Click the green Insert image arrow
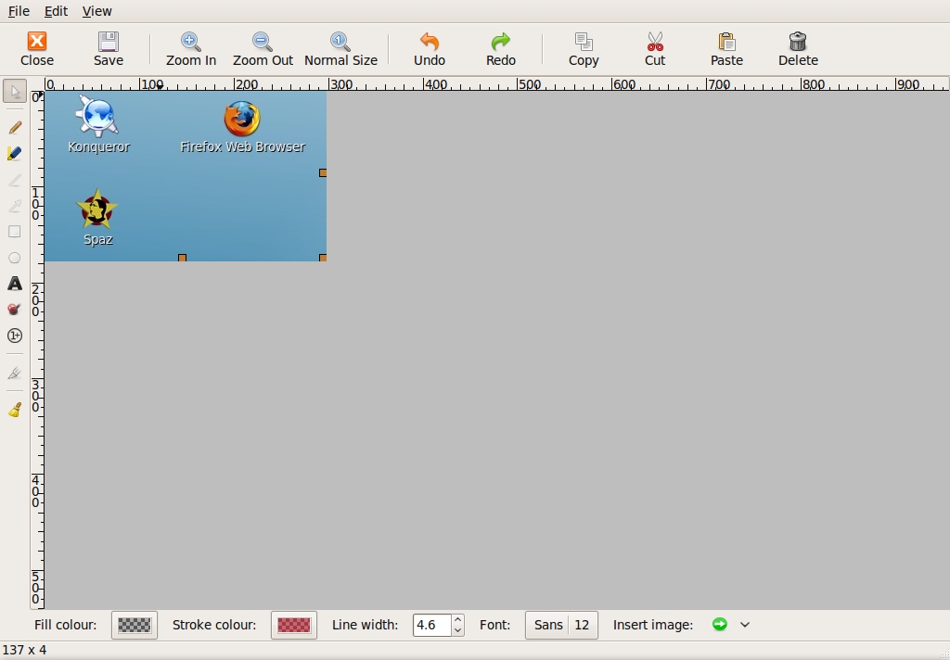 coord(720,624)
